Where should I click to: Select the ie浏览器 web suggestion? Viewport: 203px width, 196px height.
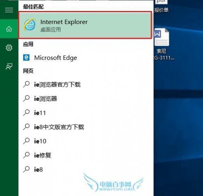86,99
